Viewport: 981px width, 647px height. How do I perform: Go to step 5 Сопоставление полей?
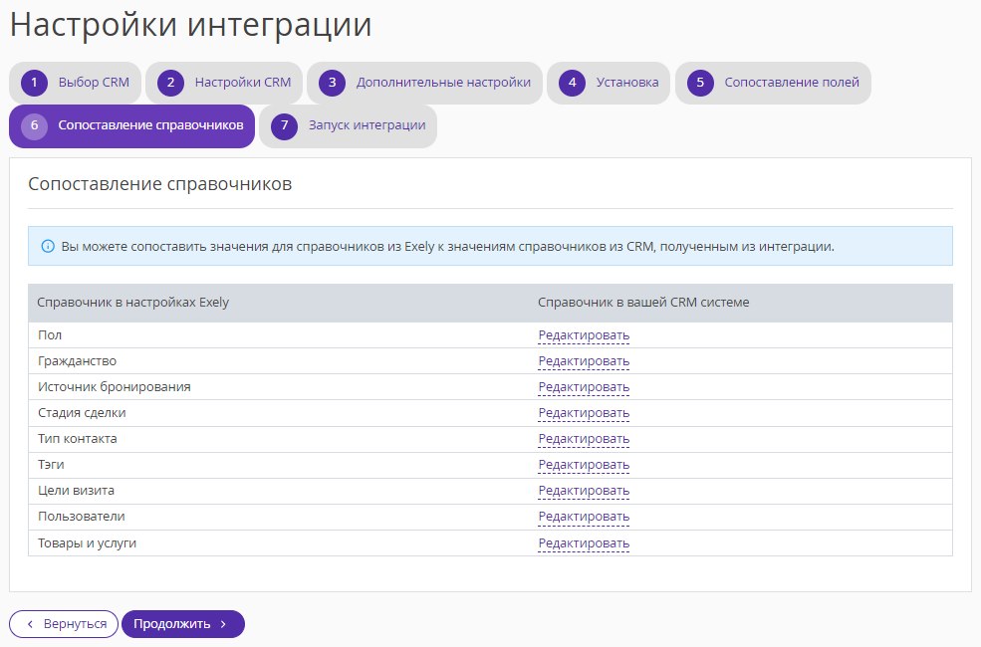click(773, 83)
